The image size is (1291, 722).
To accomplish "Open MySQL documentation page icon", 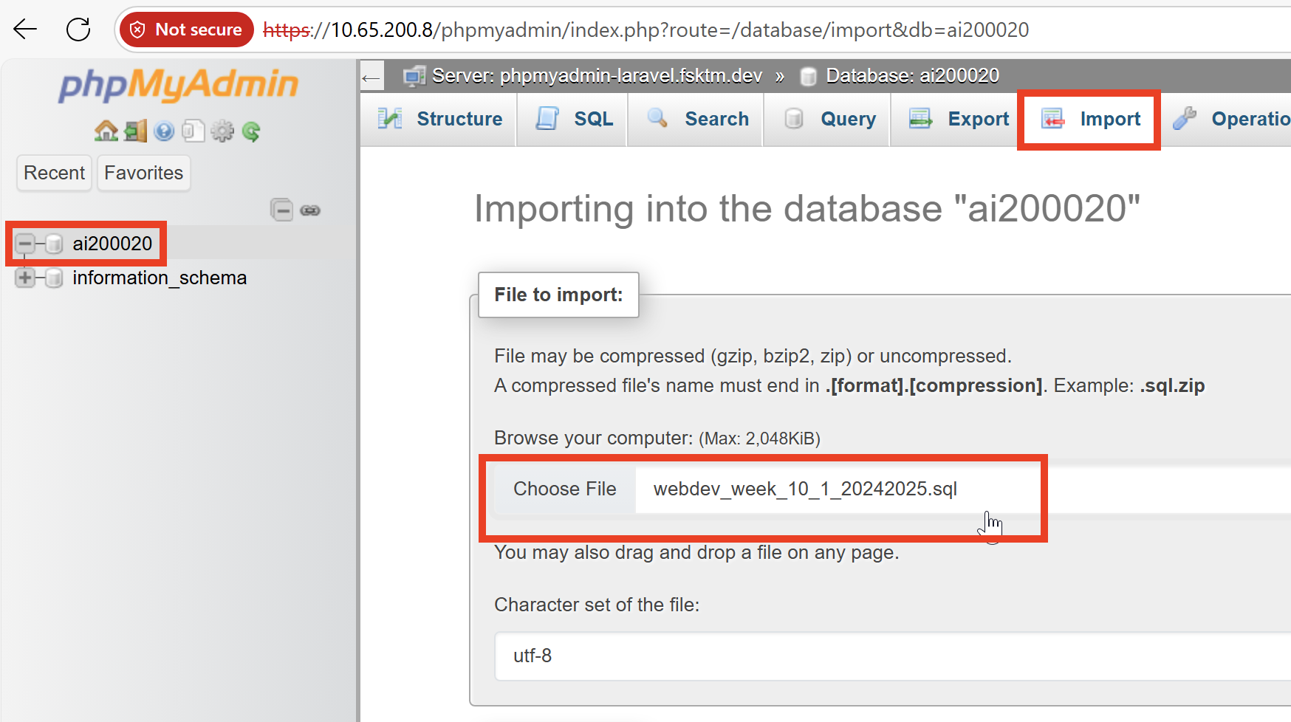I will pyautogui.click(x=193, y=131).
